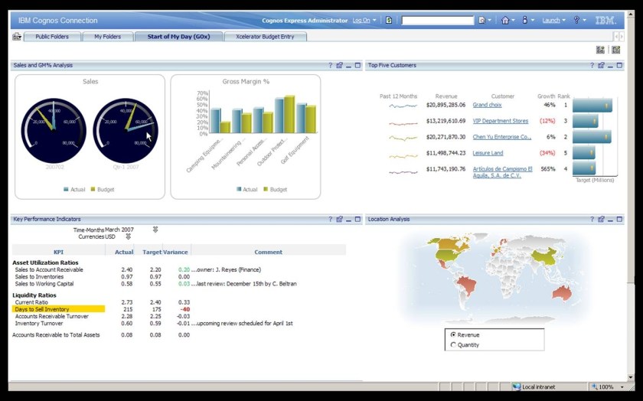Open the VIP Department Stores link
The image size is (643, 401).
pyautogui.click(x=501, y=121)
